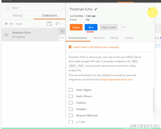Click the View in web button
Screen dimensions: 161x129
coord(109,27)
